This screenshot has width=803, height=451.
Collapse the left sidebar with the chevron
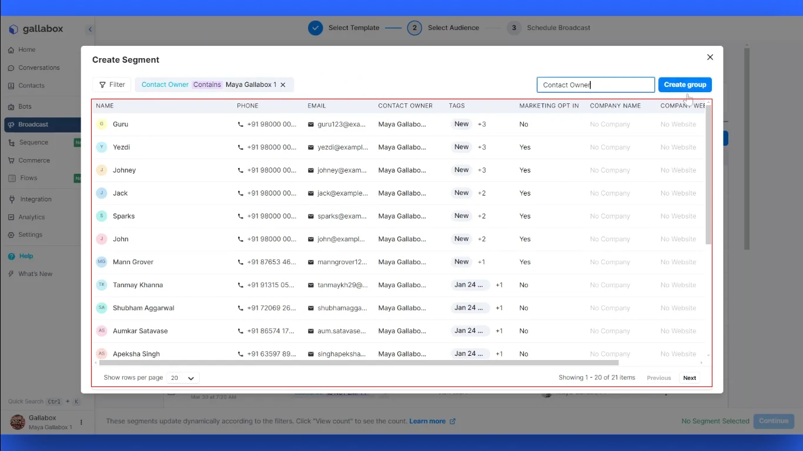(90, 29)
